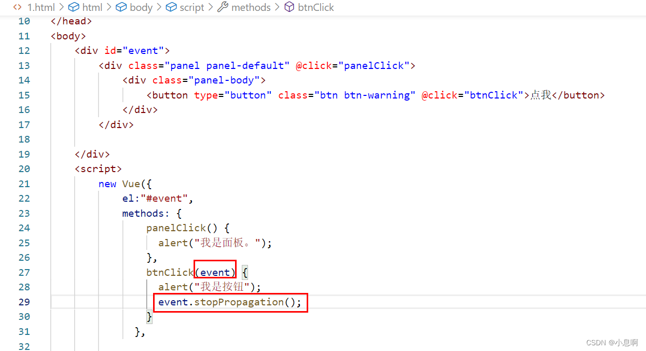Expand breadcrumb chevron after script

click(211, 7)
